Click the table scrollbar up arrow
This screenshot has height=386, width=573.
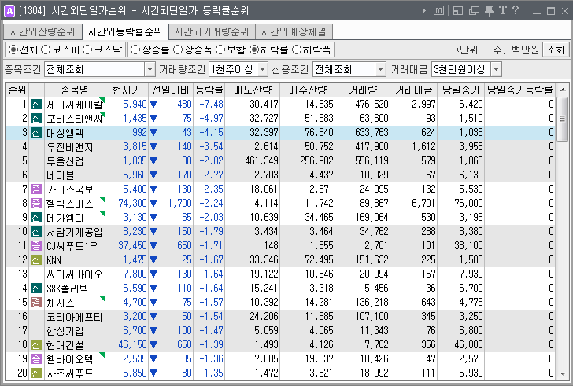[563, 90]
